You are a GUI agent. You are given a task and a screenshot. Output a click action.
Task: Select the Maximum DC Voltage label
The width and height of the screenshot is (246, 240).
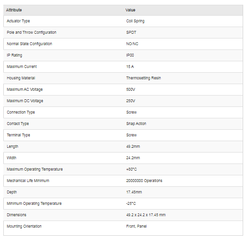[x=25, y=101]
